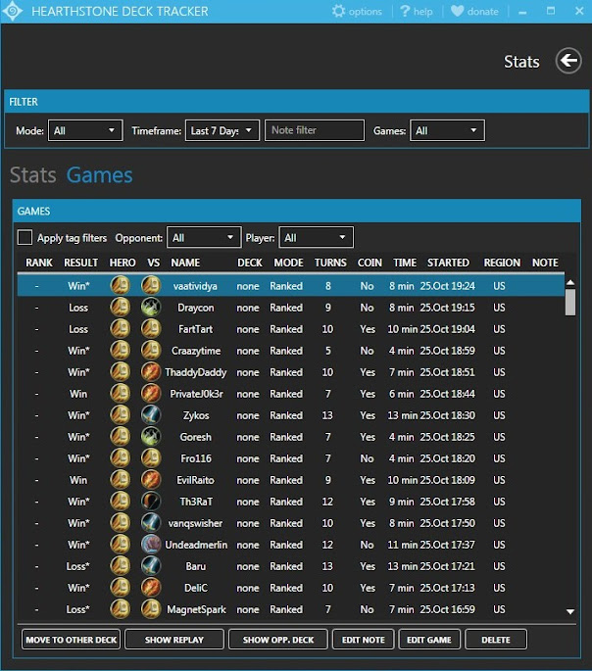Focus the Note filter input field
Image resolution: width=592 pixels, height=671 pixels.
click(x=315, y=130)
